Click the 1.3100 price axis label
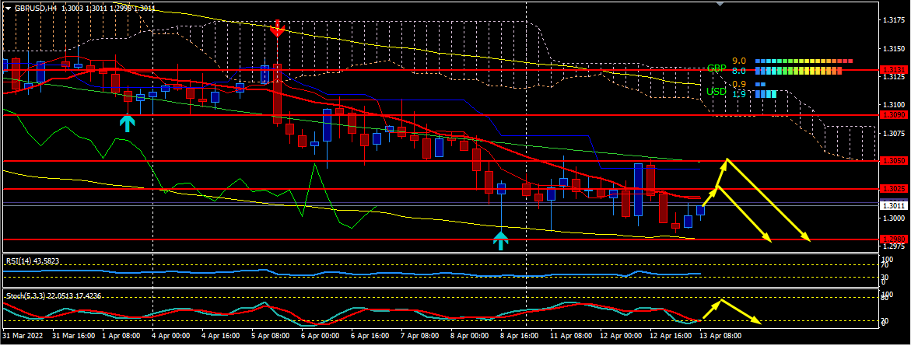Viewport: 911px width, 346px height. (894, 104)
